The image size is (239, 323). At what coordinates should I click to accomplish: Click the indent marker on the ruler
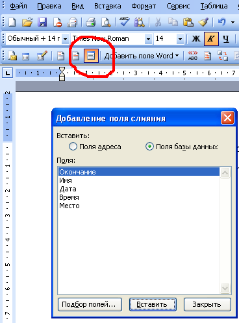pos(62,74)
